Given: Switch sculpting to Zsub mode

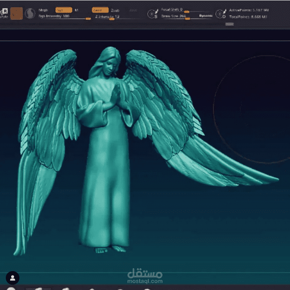Looking at the screenshot, I should pos(115,11).
